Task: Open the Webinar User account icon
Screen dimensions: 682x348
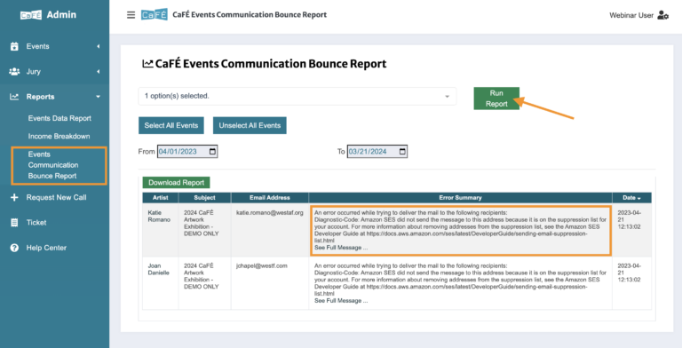Action: [662, 15]
